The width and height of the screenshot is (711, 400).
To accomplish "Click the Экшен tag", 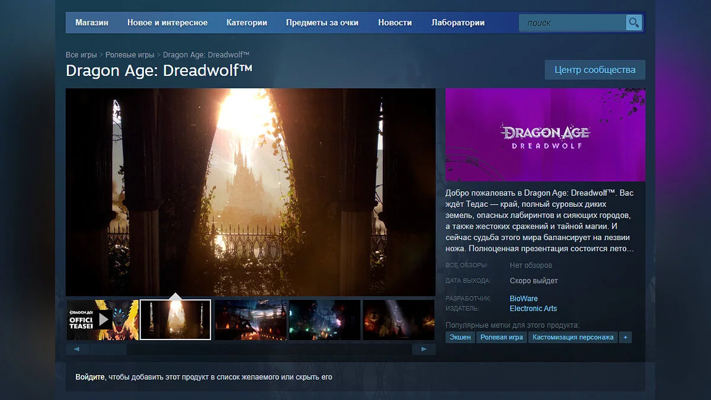I will pos(460,337).
